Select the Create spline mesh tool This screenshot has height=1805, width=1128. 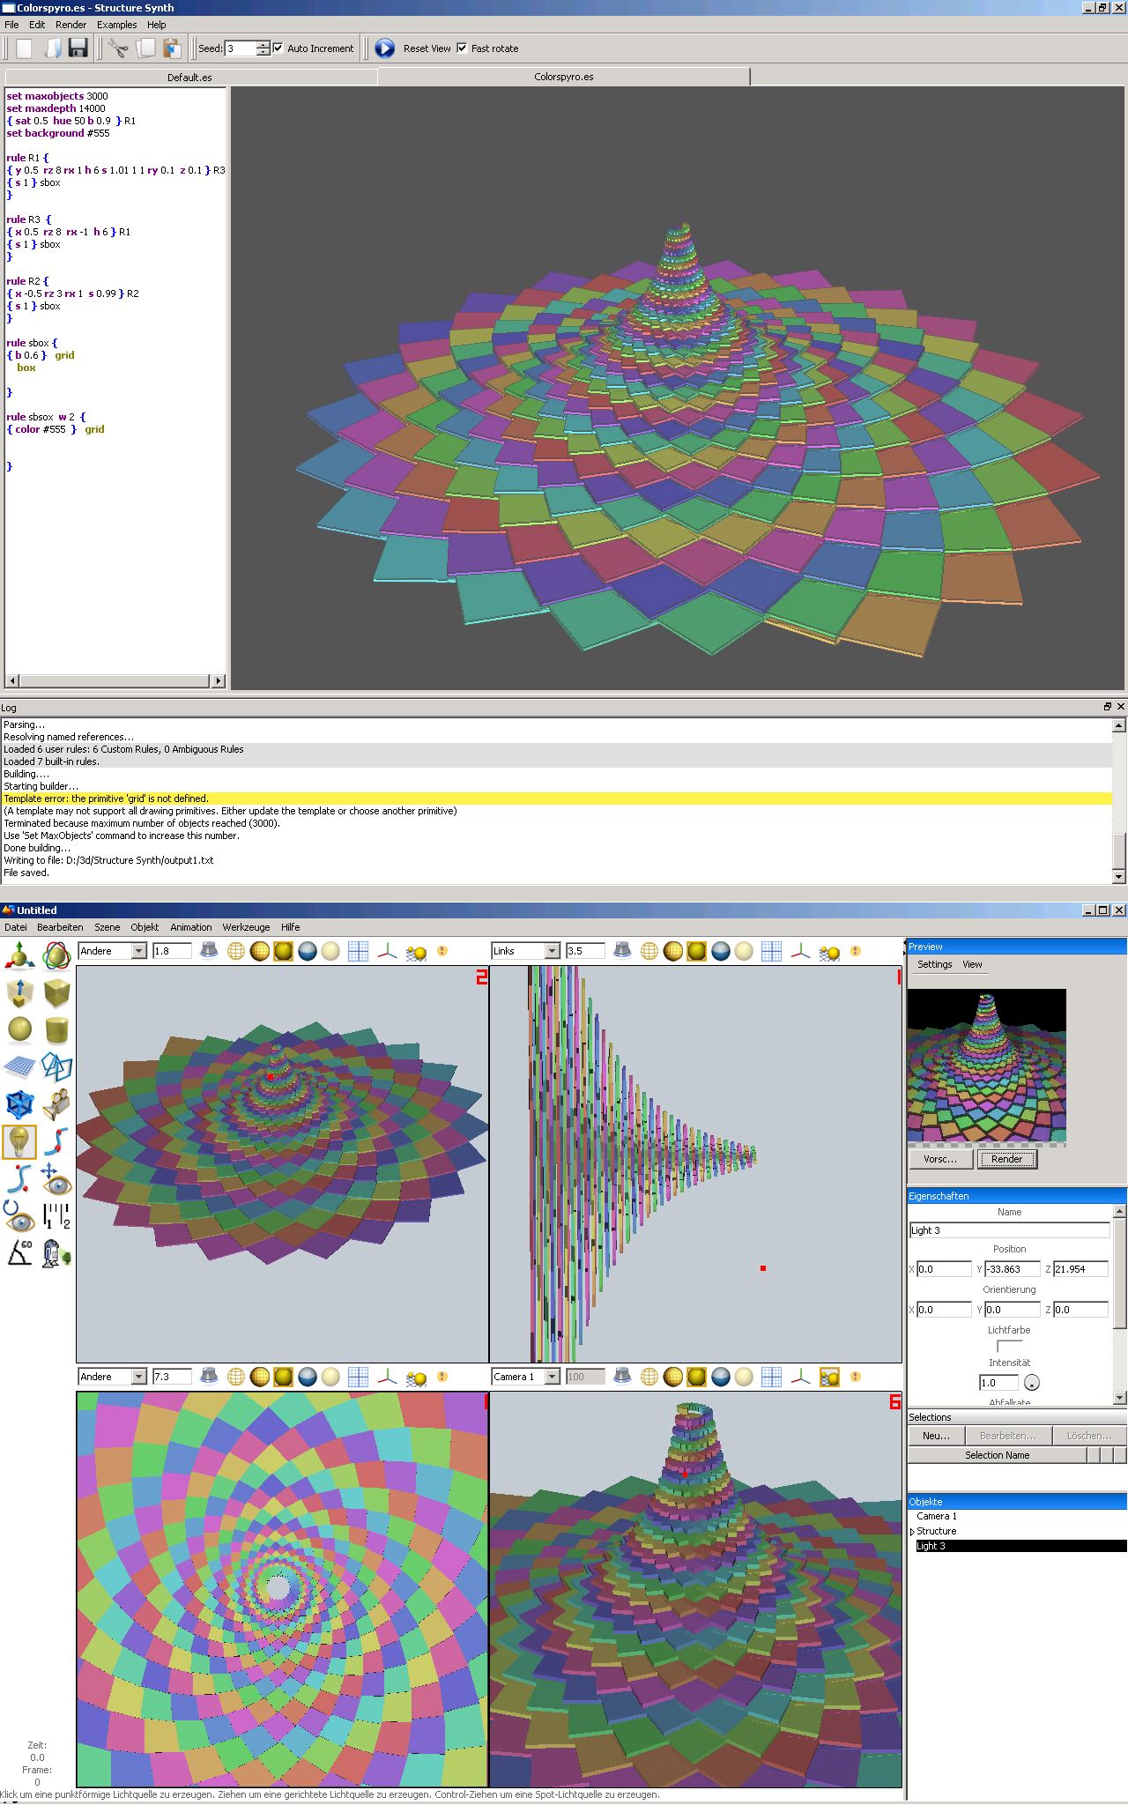20,1067
